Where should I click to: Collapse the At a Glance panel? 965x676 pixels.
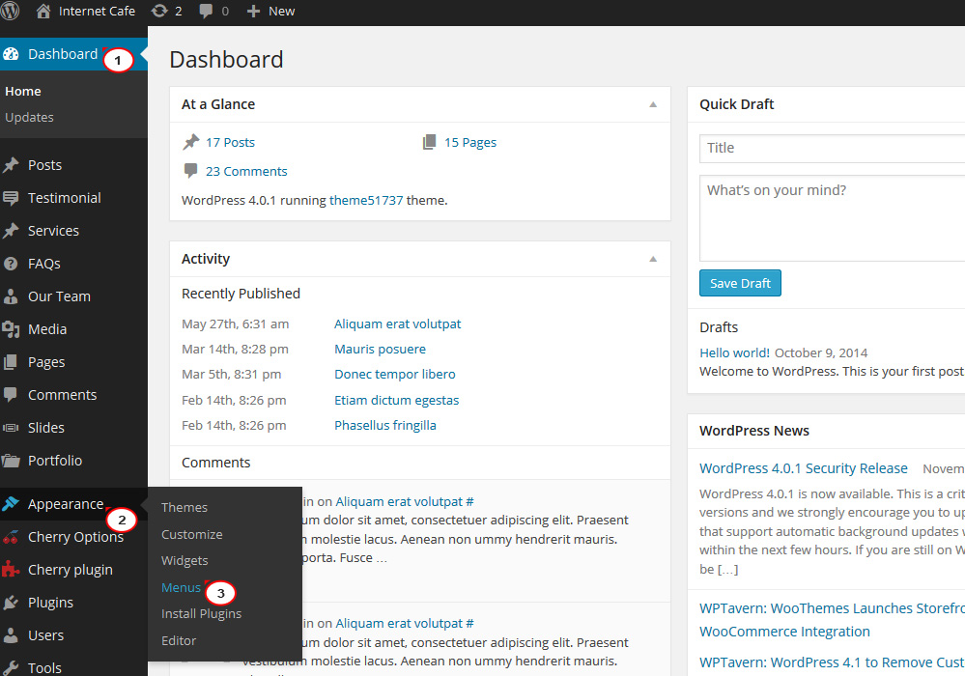(x=653, y=104)
